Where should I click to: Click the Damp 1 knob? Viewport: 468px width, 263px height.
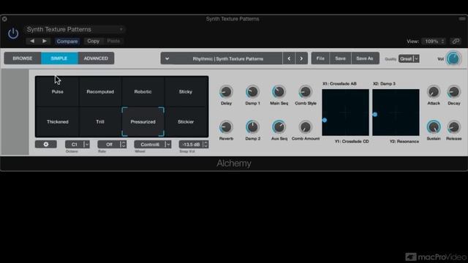pyautogui.click(x=252, y=92)
